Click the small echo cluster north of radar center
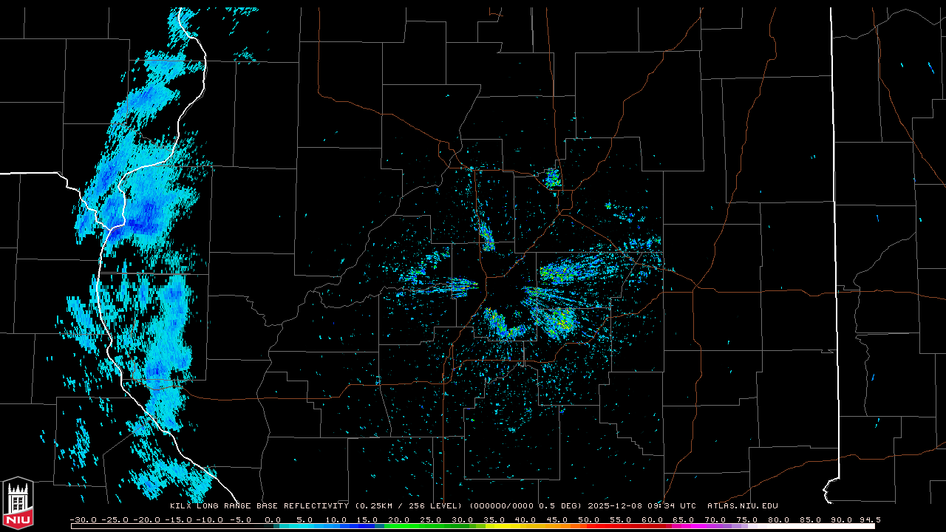 (552, 178)
